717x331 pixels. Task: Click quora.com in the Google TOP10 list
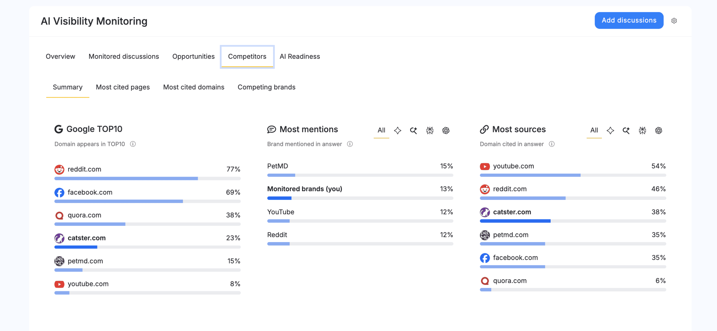(85, 215)
